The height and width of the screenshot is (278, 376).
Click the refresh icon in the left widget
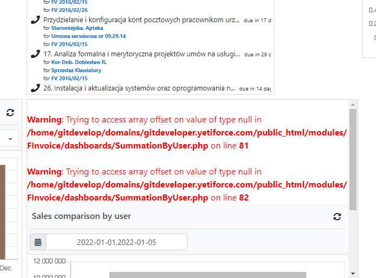coord(10,113)
